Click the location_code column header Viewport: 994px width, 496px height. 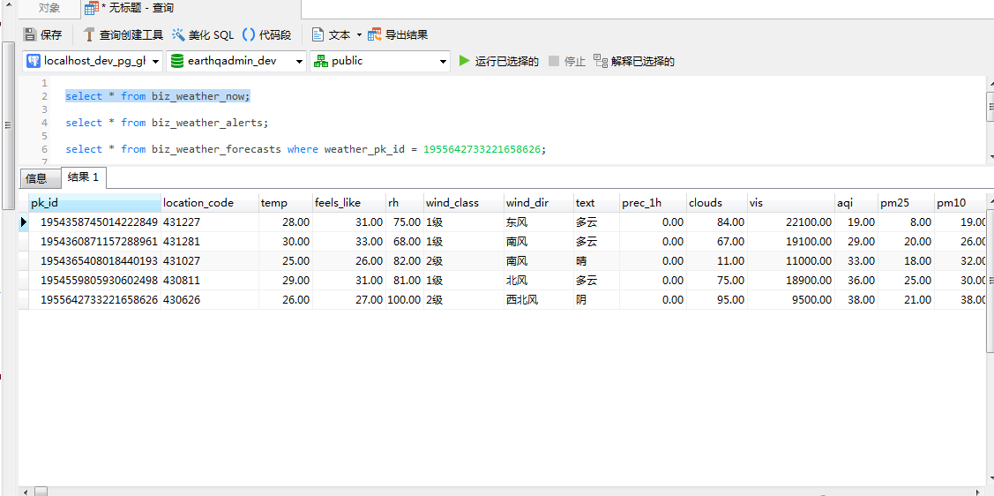coord(208,203)
